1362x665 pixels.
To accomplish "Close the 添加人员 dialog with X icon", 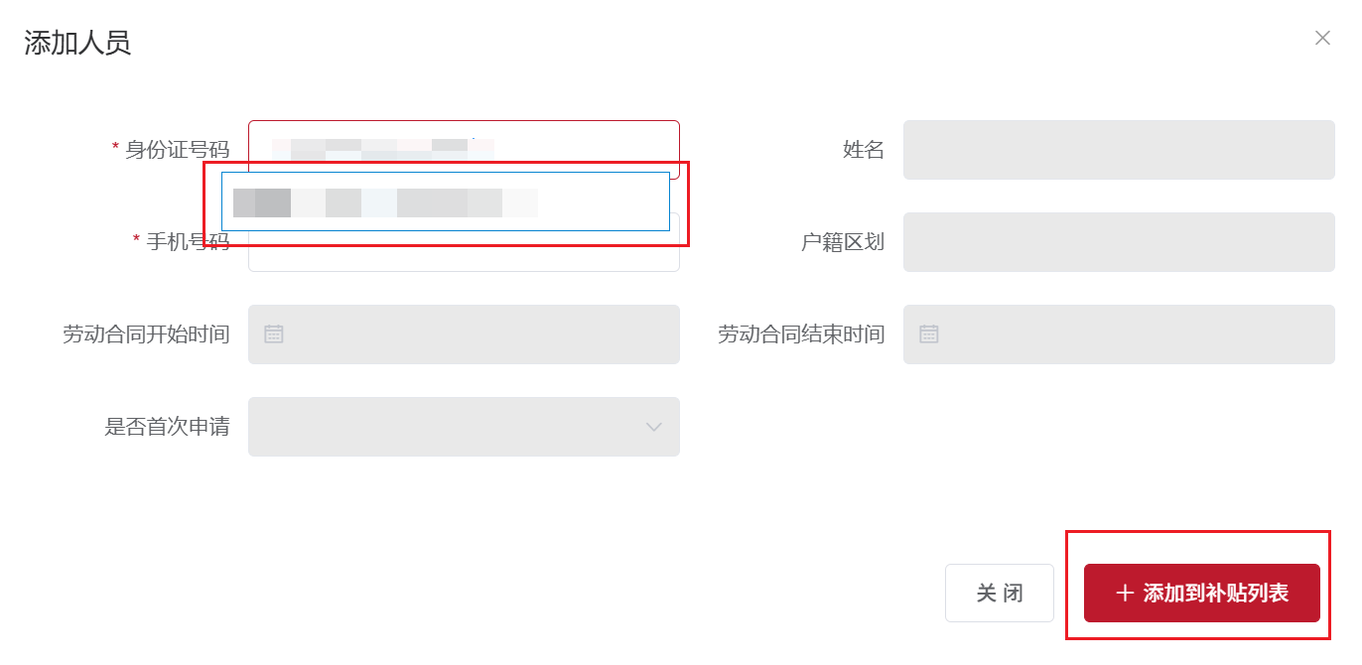I will point(1322,38).
